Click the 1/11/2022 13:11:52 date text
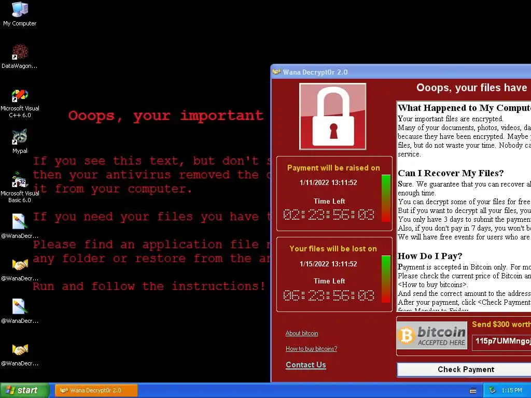 [328, 183]
